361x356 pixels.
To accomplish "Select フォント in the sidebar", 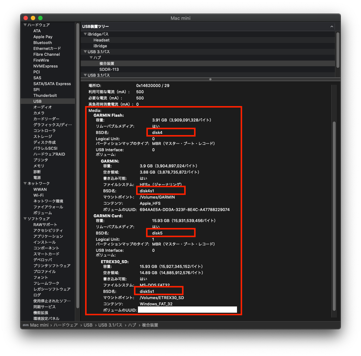I will point(40,277).
